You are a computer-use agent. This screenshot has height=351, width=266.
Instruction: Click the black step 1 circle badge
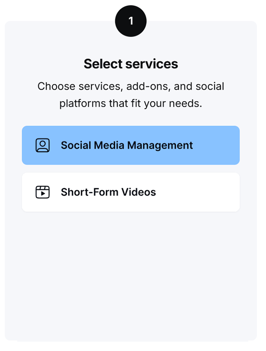[131, 21]
